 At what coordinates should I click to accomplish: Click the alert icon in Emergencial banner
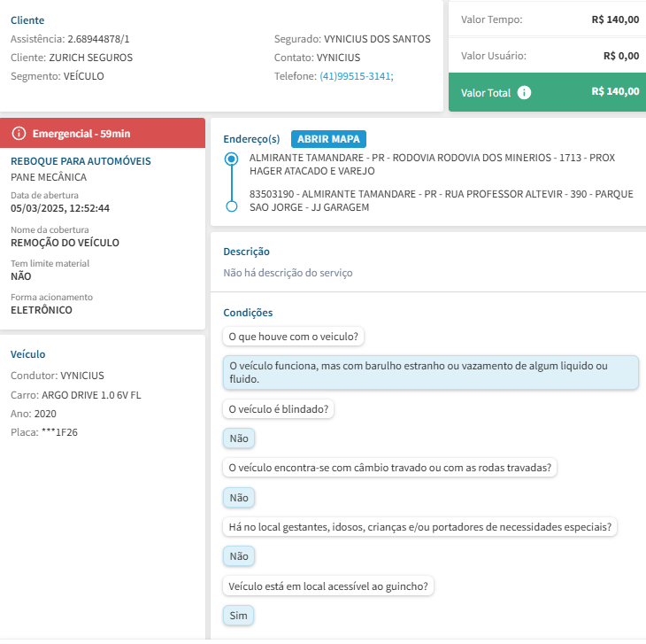tap(19, 133)
